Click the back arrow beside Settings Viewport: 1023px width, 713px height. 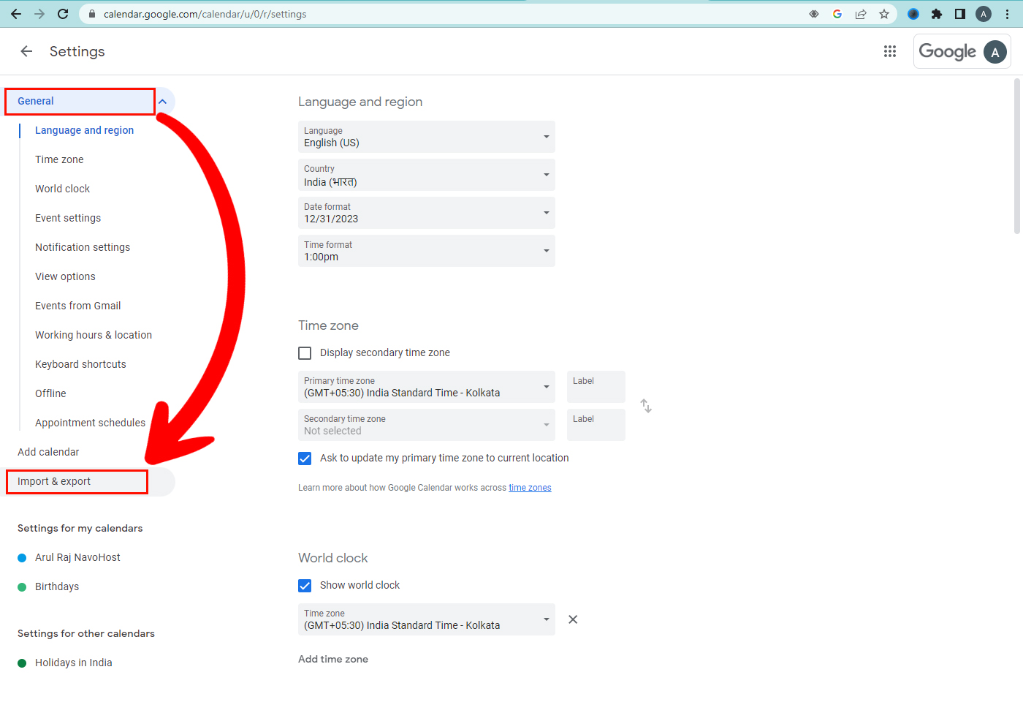coord(26,51)
